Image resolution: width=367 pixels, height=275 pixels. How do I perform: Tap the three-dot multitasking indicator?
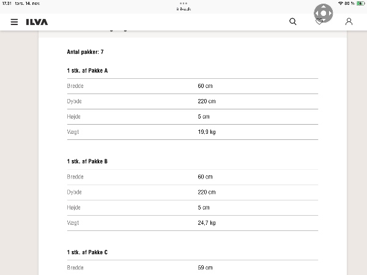coord(183,3)
